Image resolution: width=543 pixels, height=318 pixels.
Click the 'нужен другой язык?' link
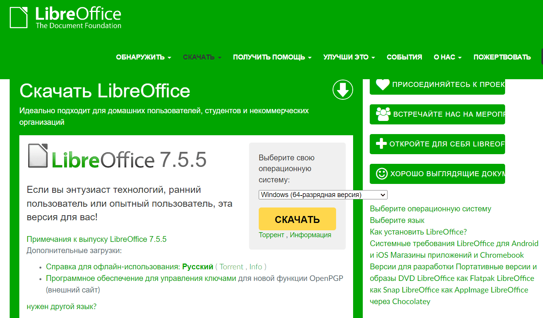point(61,306)
